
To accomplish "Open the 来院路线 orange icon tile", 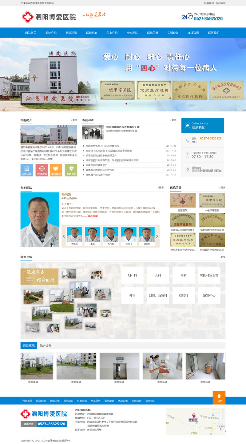I will click(x=56, y=170).
